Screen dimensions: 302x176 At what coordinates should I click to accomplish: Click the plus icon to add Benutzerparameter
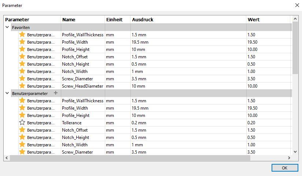click(56, 93)
